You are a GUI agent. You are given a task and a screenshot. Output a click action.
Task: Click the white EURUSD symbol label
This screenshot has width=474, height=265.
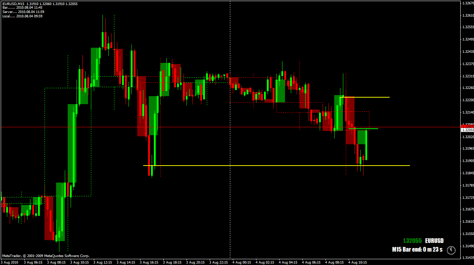434,241
